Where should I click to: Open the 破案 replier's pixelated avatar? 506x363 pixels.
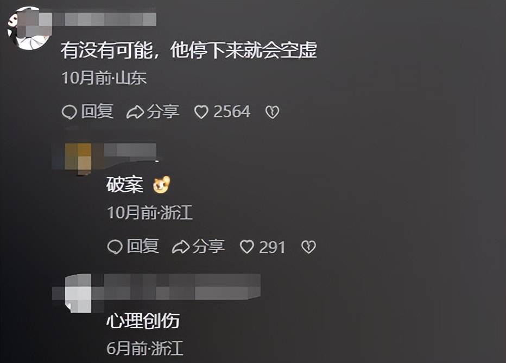pos(78,159)
